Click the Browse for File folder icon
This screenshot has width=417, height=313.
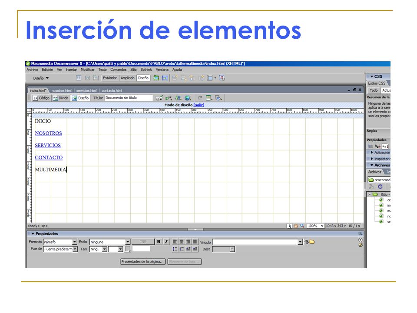(312, 242)
